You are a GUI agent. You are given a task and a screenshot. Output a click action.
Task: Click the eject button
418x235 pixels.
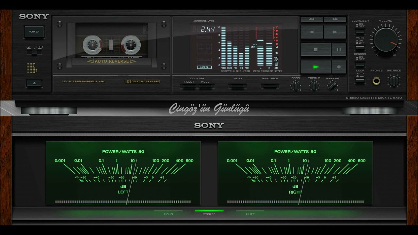point(34,83)
